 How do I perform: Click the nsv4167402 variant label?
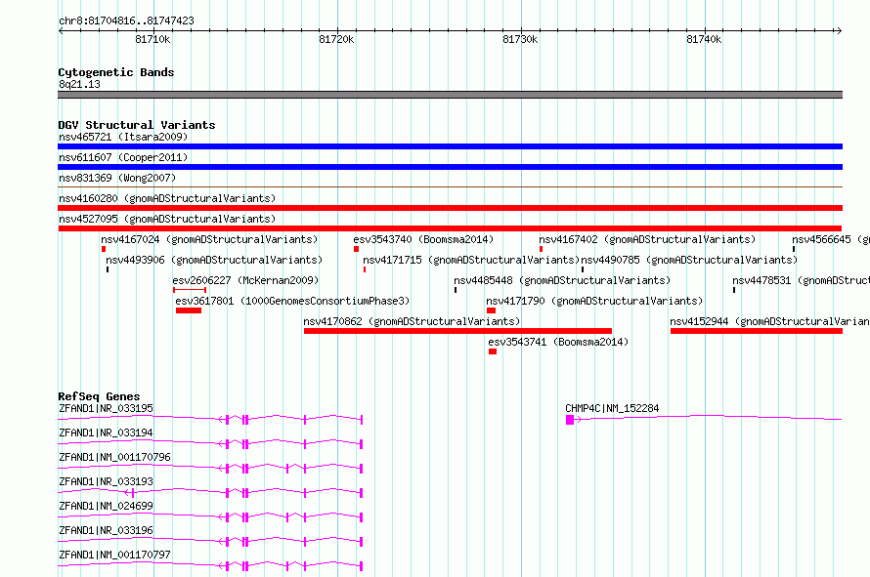647,239
